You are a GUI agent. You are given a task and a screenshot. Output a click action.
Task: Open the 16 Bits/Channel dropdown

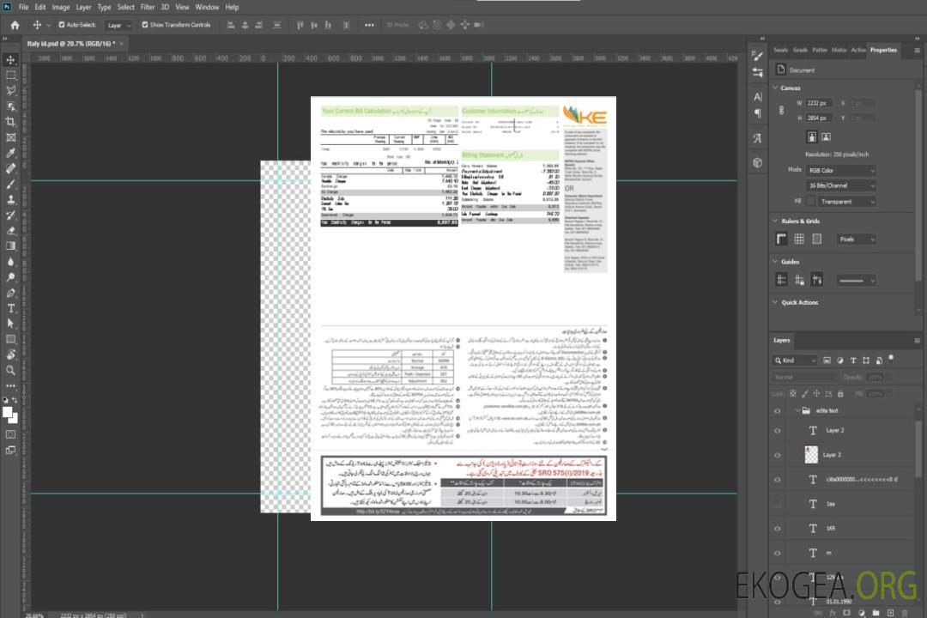[842, 185]
